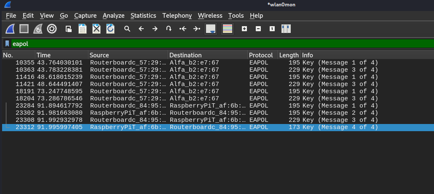The image size is (434, 194).
Task: Click the Wireshark logo in title bar
Action: pos(8,5)
